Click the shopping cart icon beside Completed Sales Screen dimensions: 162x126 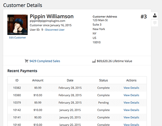[27, 61]
